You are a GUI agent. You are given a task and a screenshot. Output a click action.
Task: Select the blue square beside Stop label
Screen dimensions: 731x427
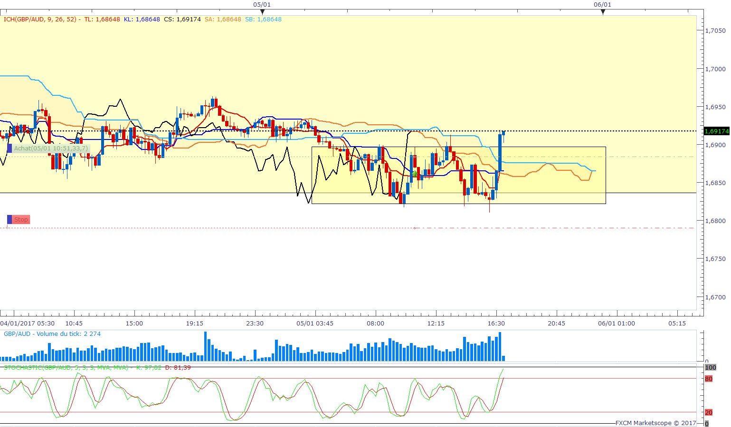[x=9, y=219]
